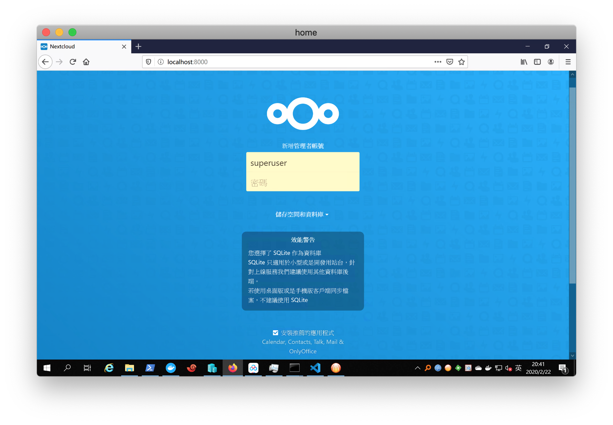The height and width of the screenshot is (425, 613).
Task: Switch to the Nextcloud tab
Action: point(84,46)
